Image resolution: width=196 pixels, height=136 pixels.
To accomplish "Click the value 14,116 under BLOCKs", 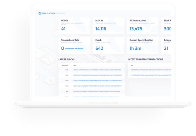I will click(x=101, y=29).
